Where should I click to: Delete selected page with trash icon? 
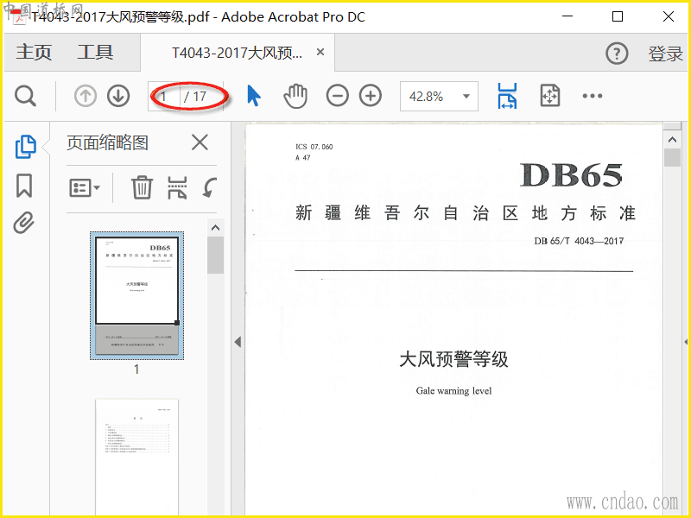pyautogui.click(x=142, y=187)
